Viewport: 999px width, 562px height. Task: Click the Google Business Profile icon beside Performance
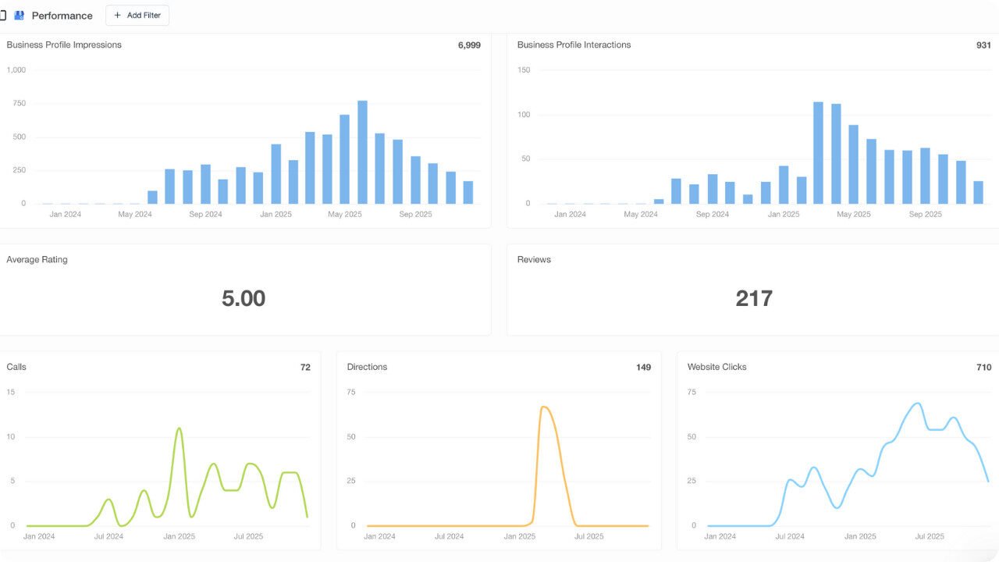coord(20,16)
